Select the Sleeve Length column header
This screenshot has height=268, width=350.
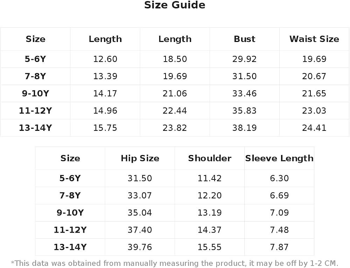pyautogui.click(x=279, y=158)
